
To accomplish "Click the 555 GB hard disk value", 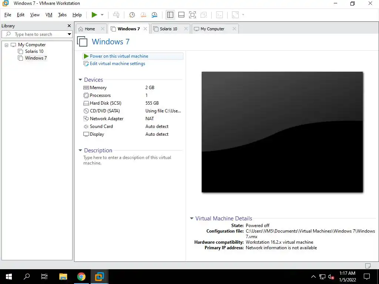I will 152,103.
